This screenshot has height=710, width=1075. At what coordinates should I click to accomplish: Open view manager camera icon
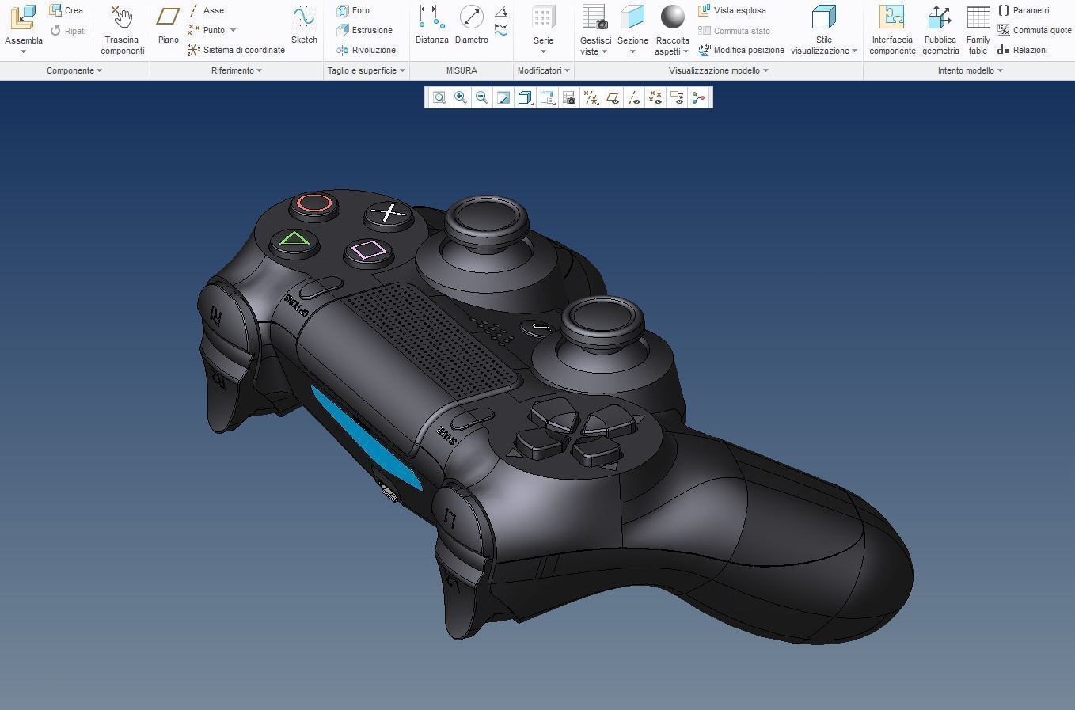tap(568, 97)
